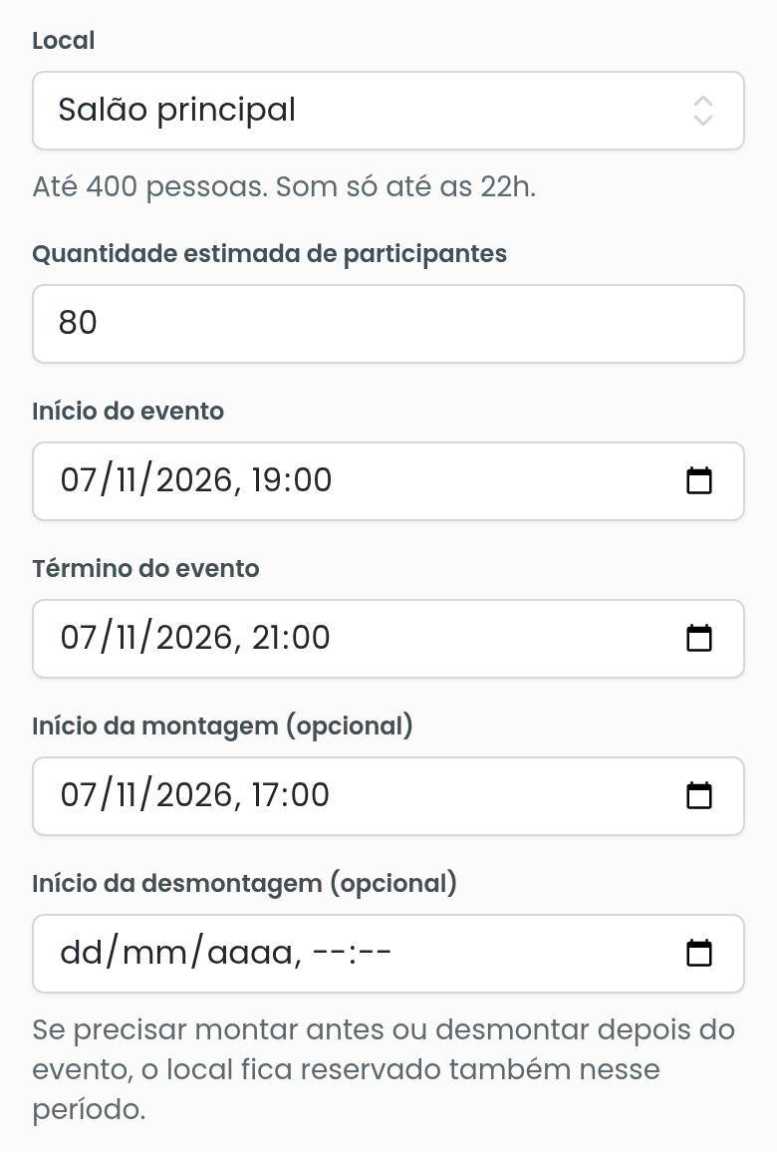
Task: Click the Início do evento label
Action: [128, 411]
